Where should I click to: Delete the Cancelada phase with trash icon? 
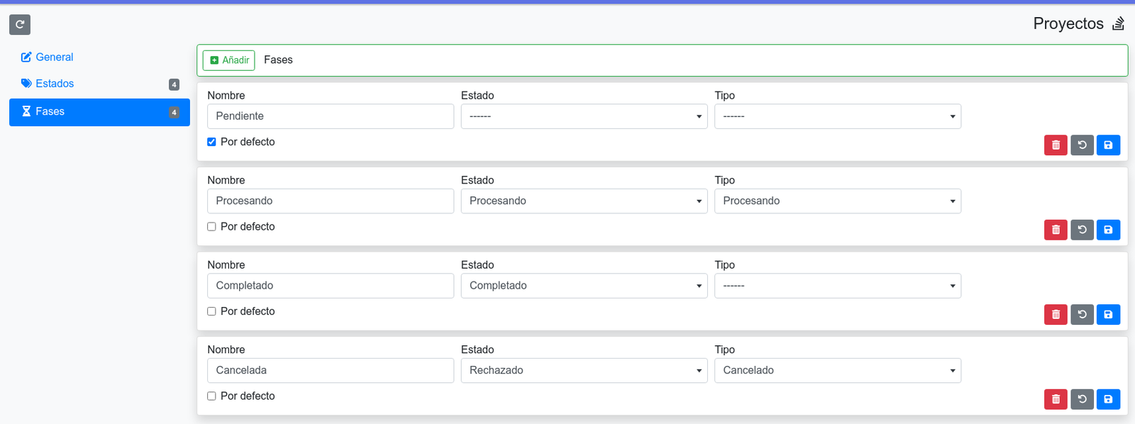click(1056, 399)
